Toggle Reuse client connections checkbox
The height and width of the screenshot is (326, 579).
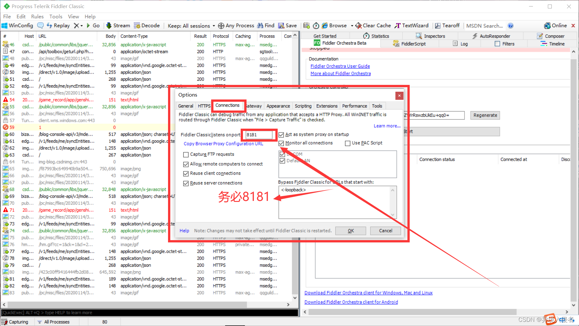coord(186,173)
